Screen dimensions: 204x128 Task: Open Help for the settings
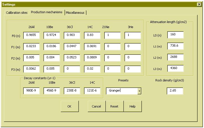coord(133,106)
